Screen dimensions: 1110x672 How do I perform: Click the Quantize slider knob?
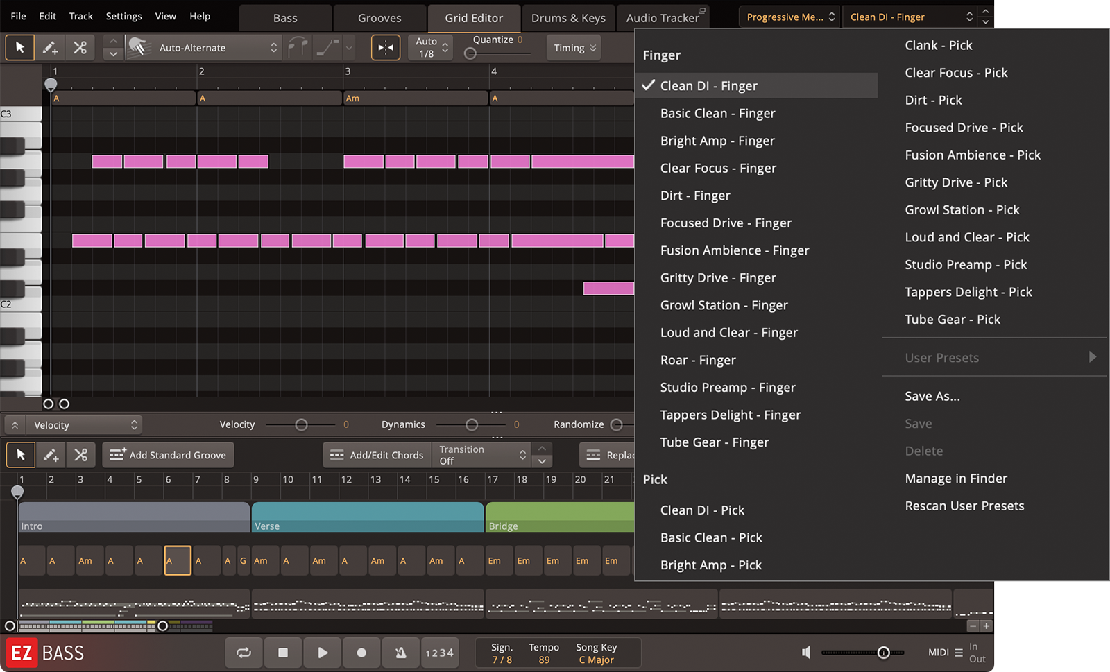(470, 53)
